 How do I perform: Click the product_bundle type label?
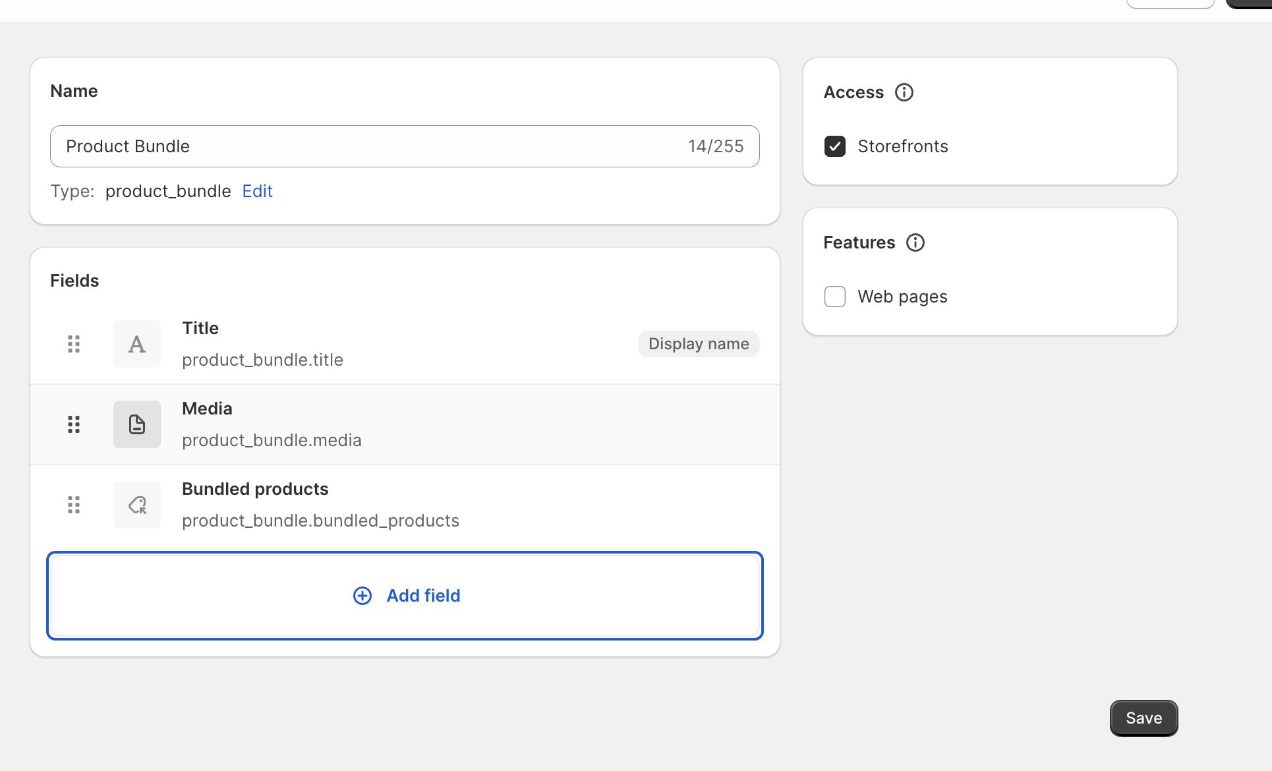(167, 190)
